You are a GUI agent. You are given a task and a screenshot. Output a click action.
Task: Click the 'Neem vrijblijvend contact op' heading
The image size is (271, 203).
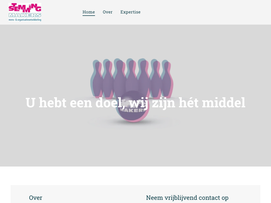coord(187,198)
